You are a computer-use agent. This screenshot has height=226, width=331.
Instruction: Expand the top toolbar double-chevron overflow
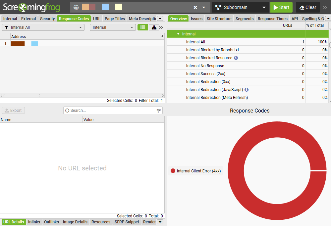coord(325,7)
